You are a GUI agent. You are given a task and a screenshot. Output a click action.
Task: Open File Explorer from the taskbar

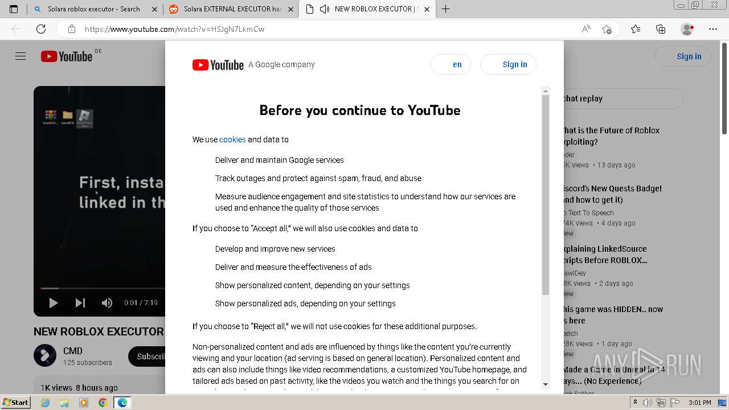click(64, 403)
